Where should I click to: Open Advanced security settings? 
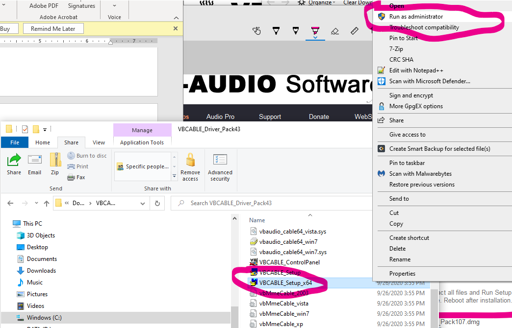pos(220,167)
